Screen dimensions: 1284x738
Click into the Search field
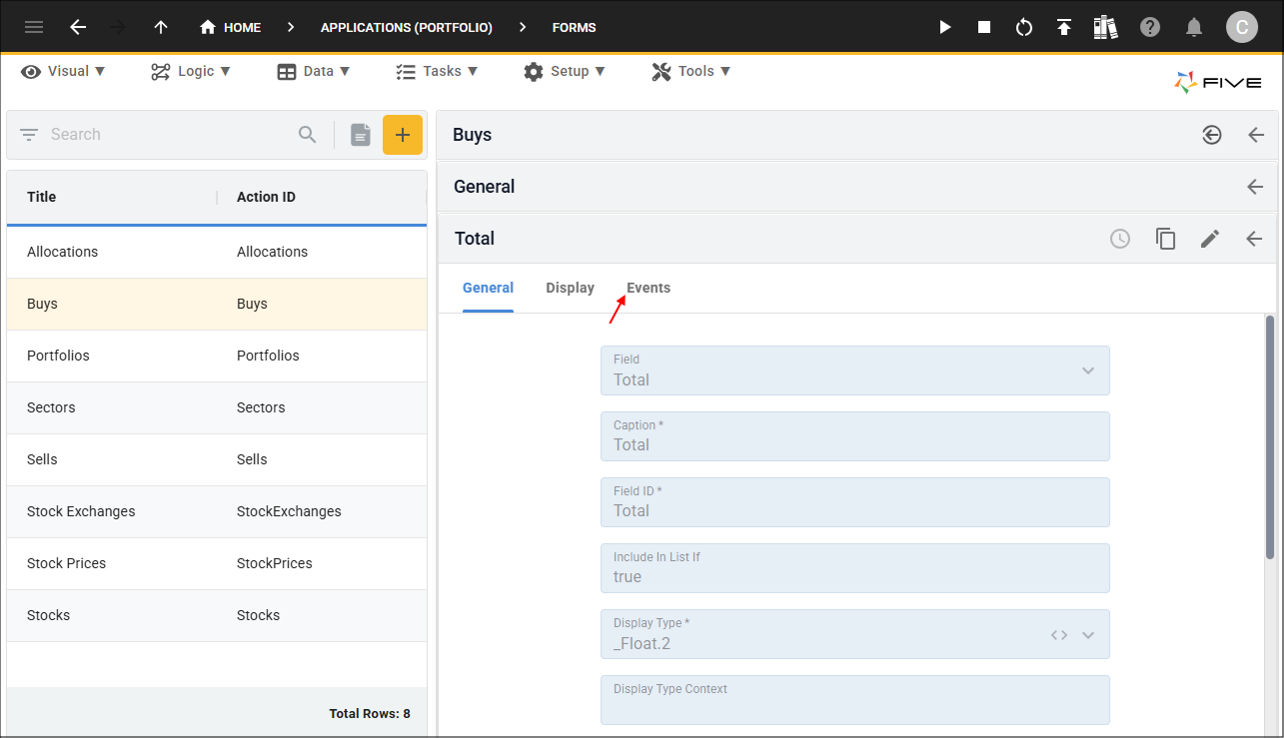point(170,135)
